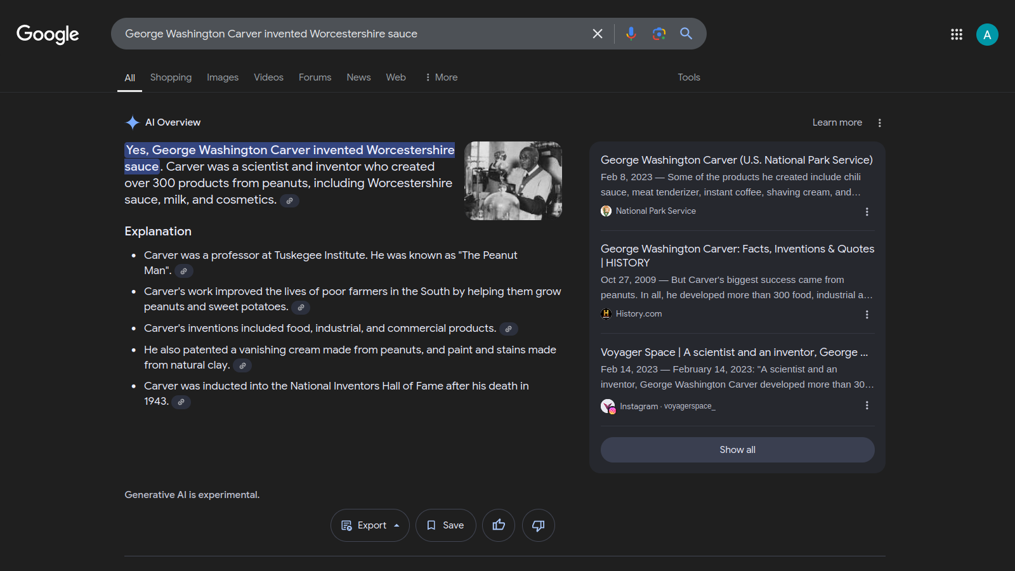Screen dimensions: 1015x571
Task: Open the More search filters menu
Action: pos(442,77)
